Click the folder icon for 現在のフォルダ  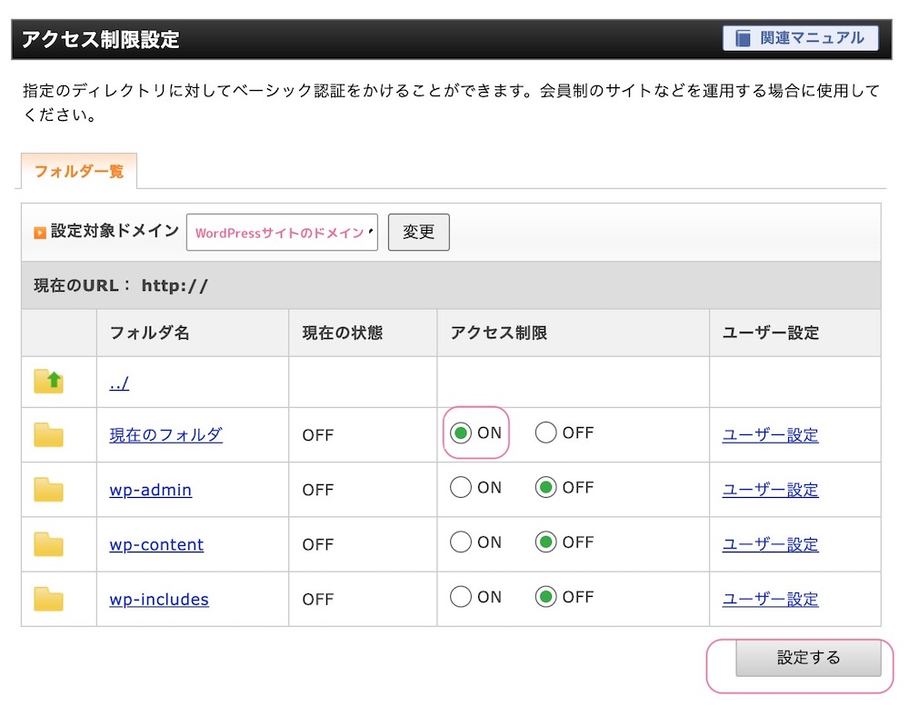(x=49, y=435)
